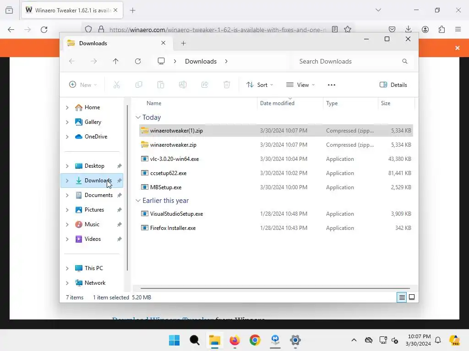Select the VisualStudioSetup.exe file
The width and height of the screenshot is (469, 351).
click(276, 214)
